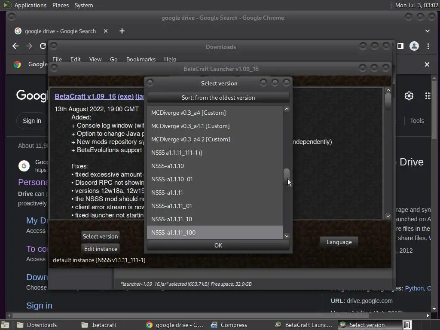Dismiss the Google bar with X icon
Screen dimensions: 440x330
[x=427, y=64]
